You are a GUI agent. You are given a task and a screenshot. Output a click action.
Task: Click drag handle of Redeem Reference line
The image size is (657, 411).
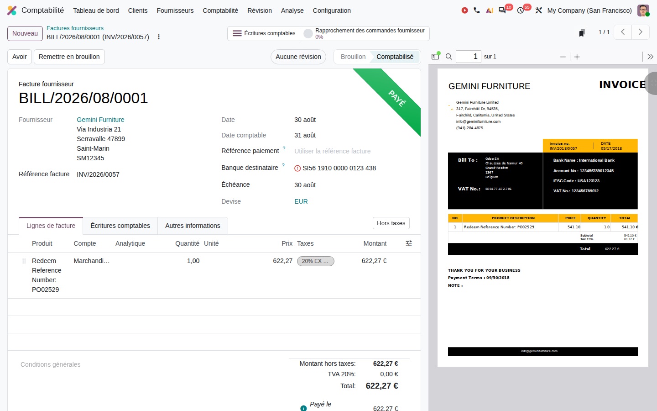(24, 261)
